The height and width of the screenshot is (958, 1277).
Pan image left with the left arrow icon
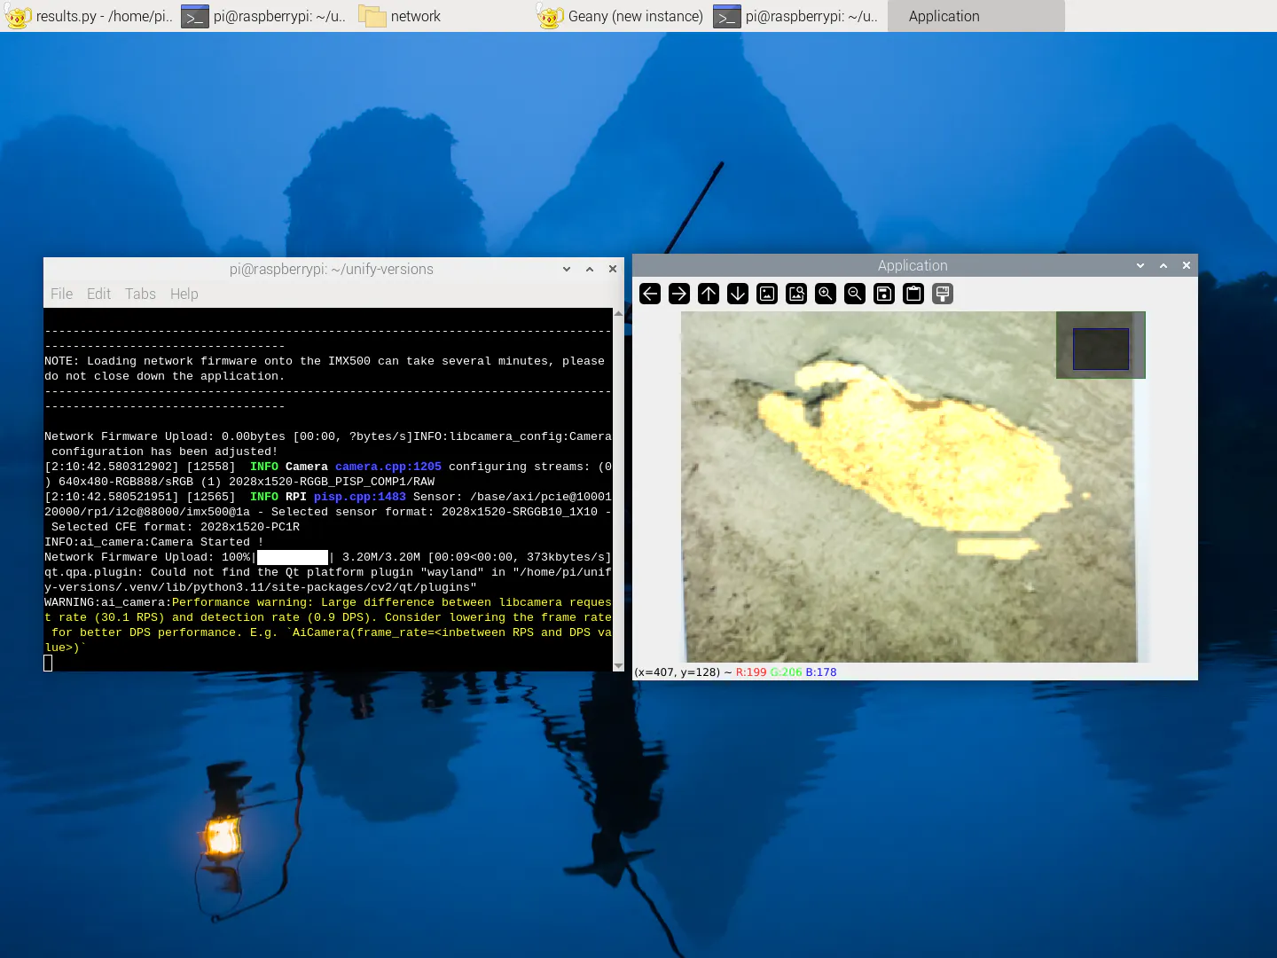[650, 294]
